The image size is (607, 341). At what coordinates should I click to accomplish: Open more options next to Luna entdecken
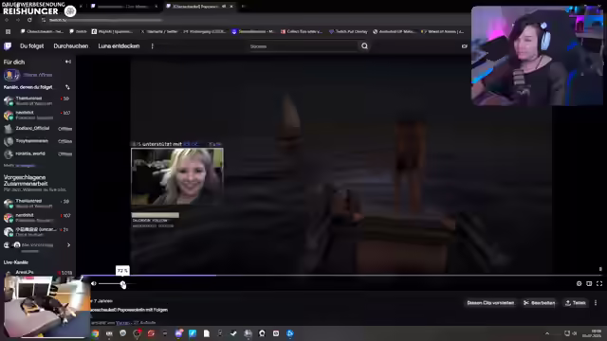(152, 46)
